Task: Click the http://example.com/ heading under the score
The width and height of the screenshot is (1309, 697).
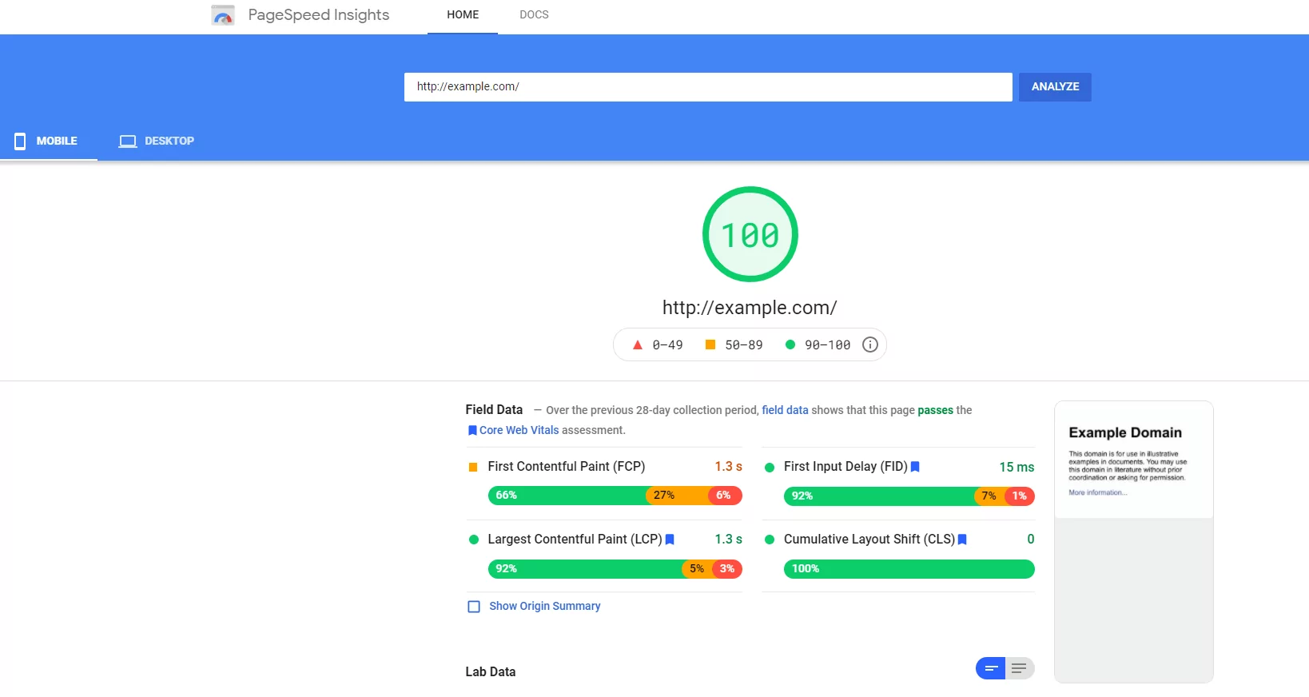Action: click(750, 308)
